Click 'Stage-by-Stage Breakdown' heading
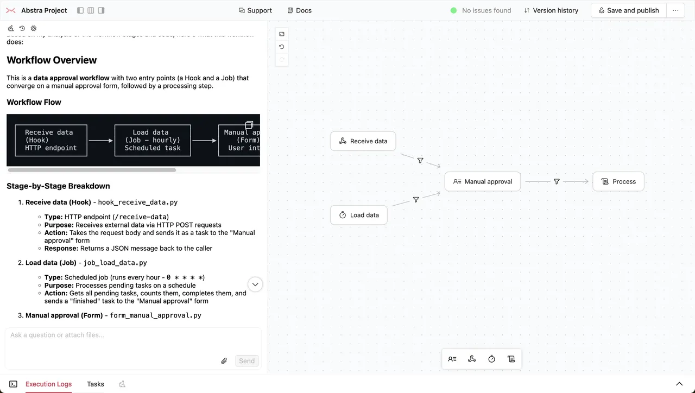The width and height of the screenshot is (695, 393). [58, 186]
